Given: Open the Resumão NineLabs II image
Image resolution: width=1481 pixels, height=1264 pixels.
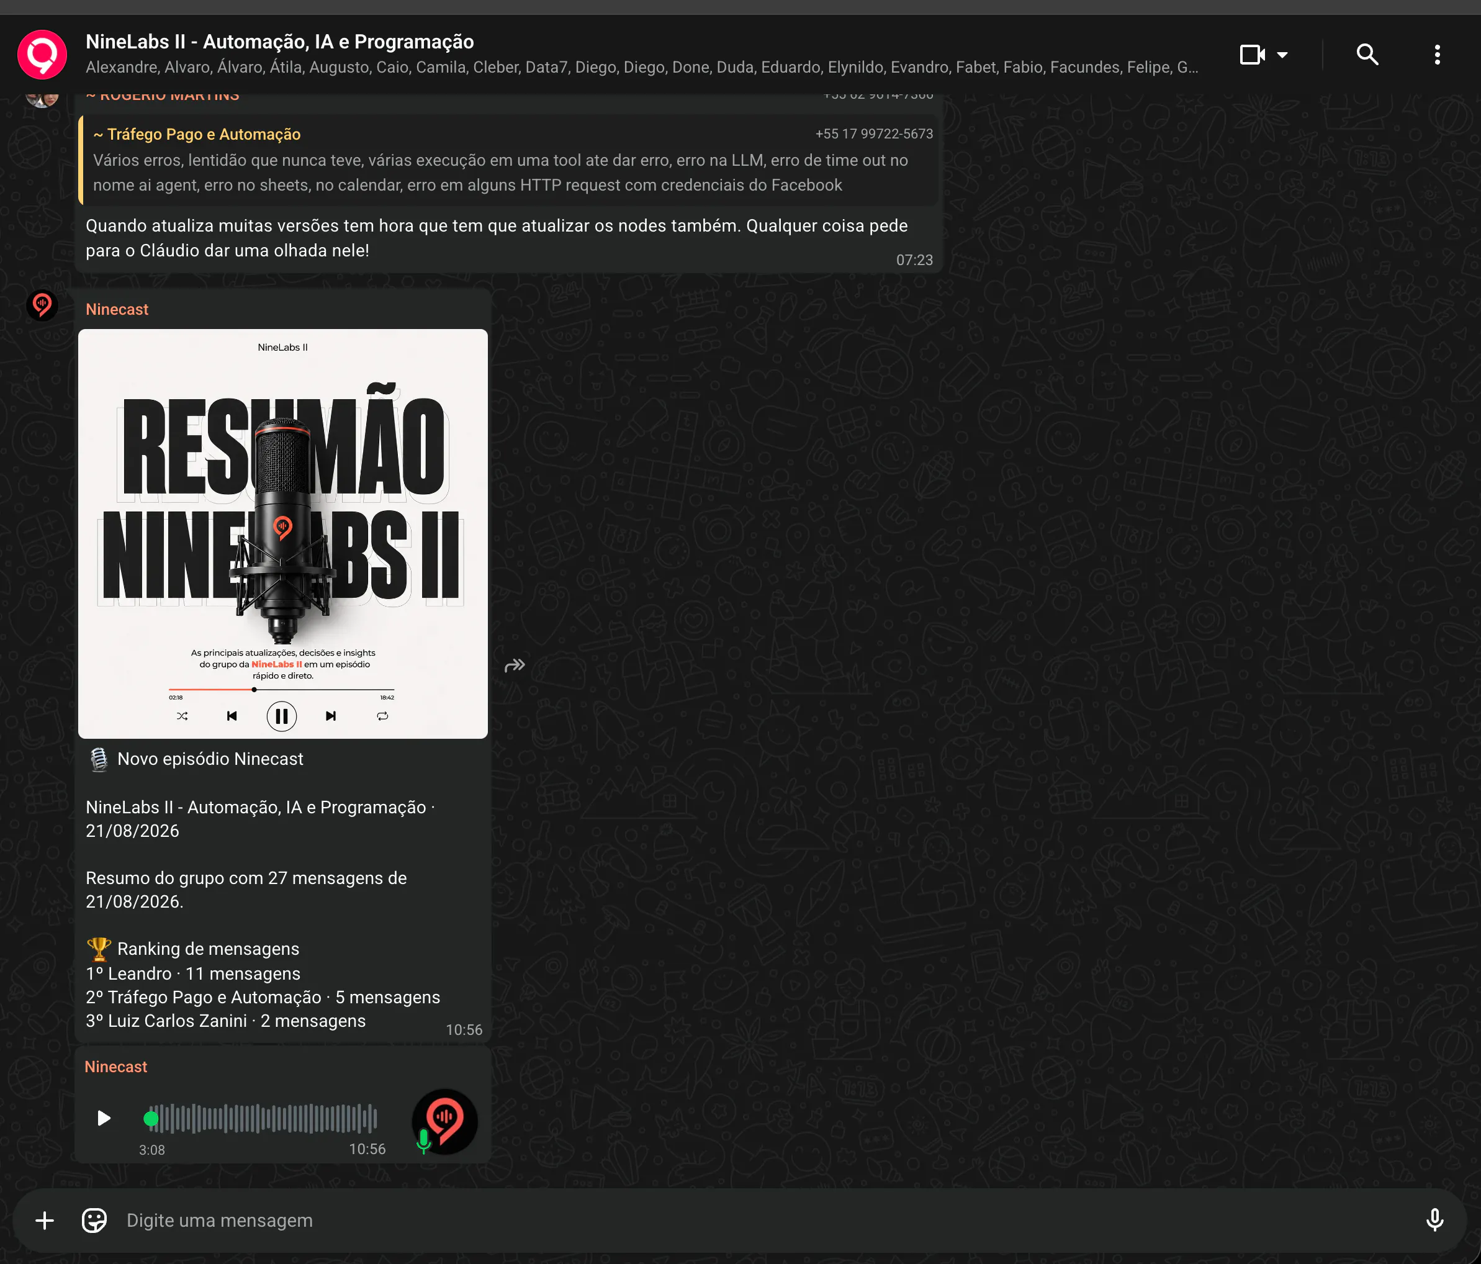Looking at the screenshot, I should point(283,533).
